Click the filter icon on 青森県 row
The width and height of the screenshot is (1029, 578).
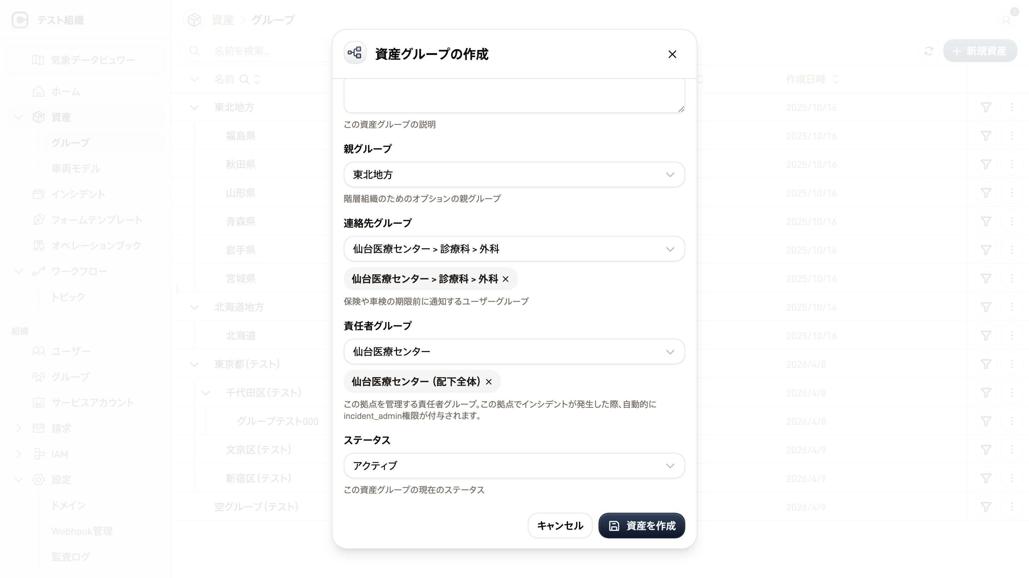pyautogui.click(x=986, y=222)
